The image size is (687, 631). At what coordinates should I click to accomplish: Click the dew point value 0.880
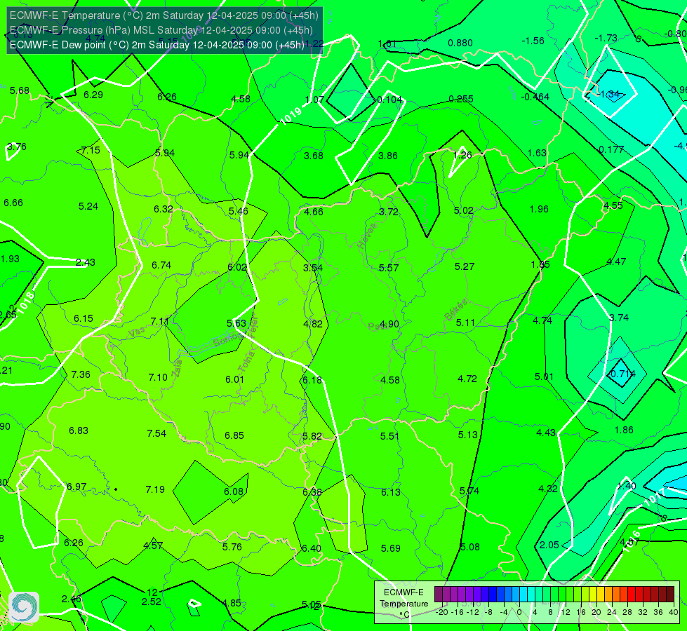click(460, 43)
